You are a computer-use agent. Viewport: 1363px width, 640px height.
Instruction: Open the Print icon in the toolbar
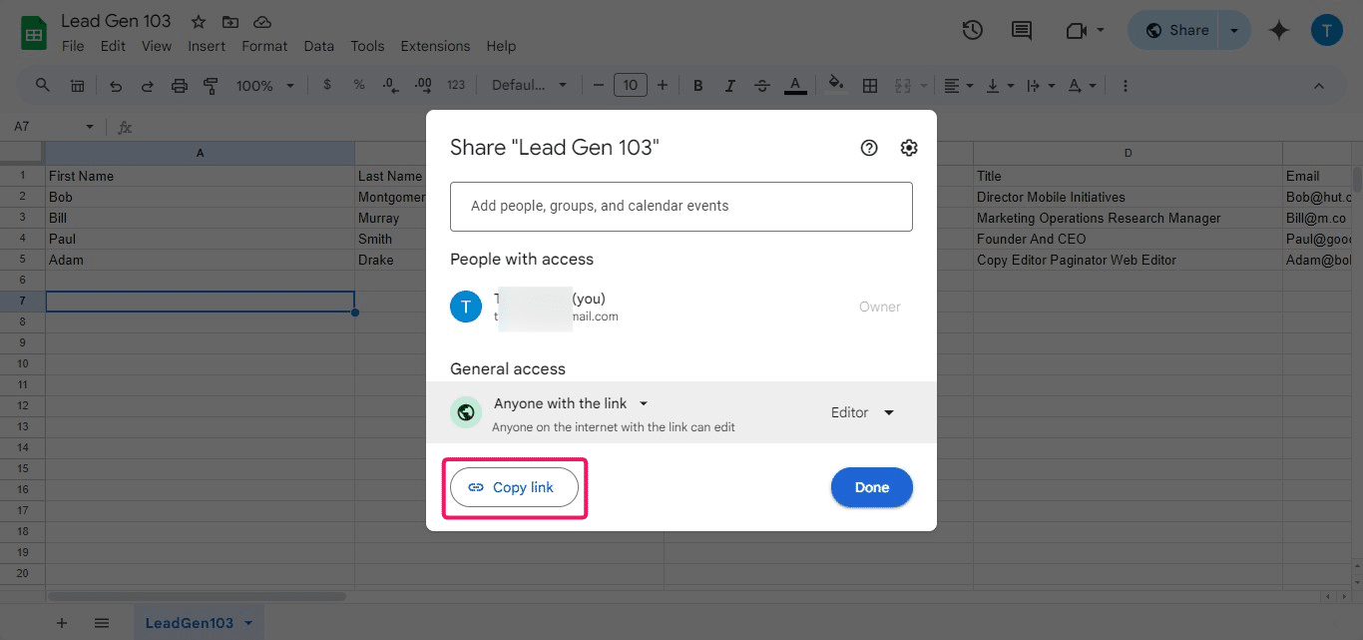point(179,85)
